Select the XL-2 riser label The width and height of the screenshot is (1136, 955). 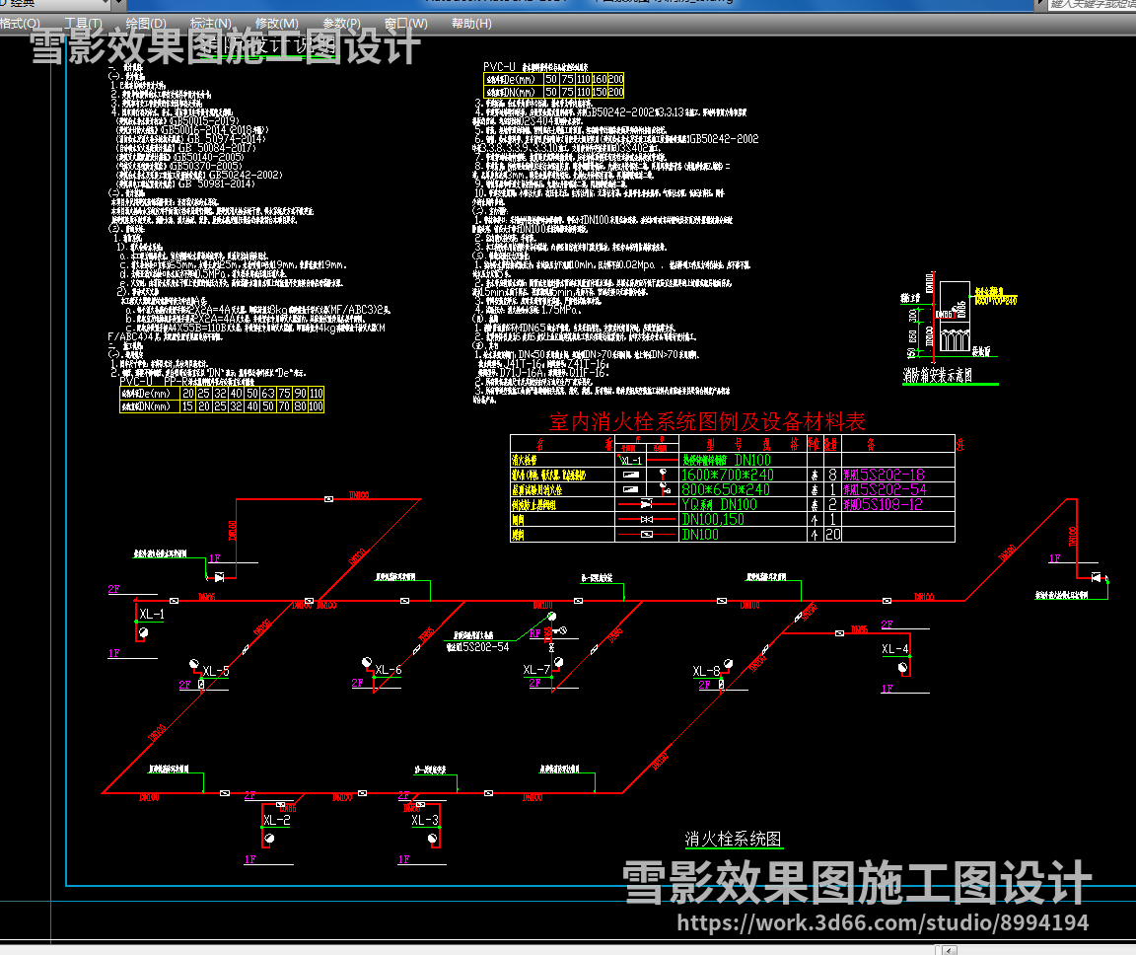tap(276, 820)
